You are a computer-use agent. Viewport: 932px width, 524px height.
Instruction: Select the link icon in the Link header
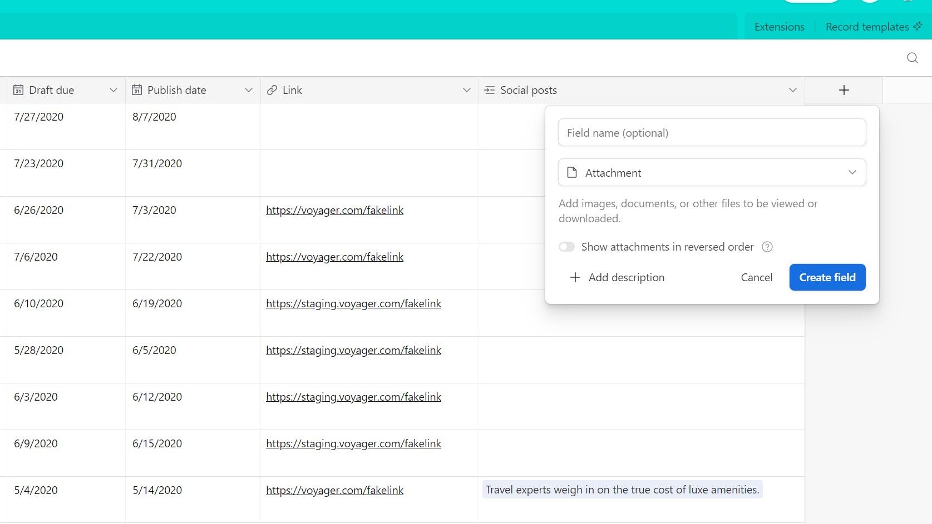click(271, 89)
